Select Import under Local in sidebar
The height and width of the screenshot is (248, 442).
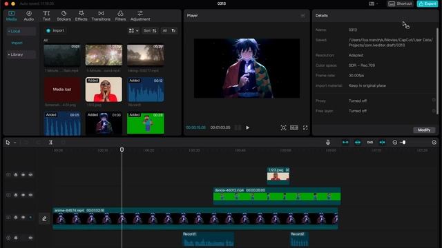click(x=17, y=43)
